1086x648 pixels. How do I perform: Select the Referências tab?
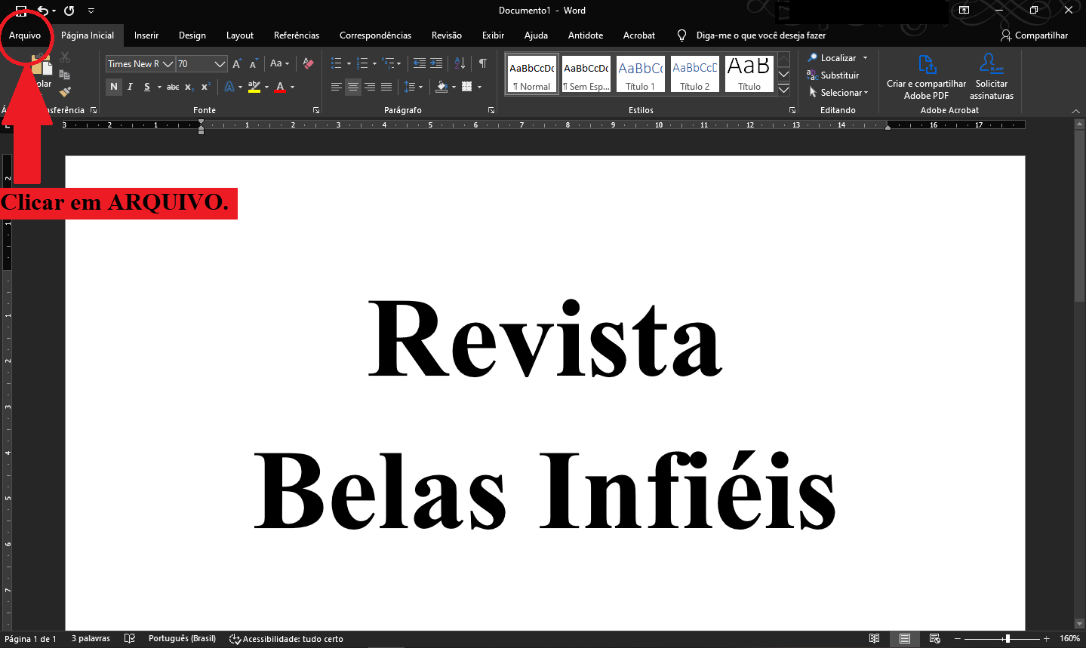point(297,35)
